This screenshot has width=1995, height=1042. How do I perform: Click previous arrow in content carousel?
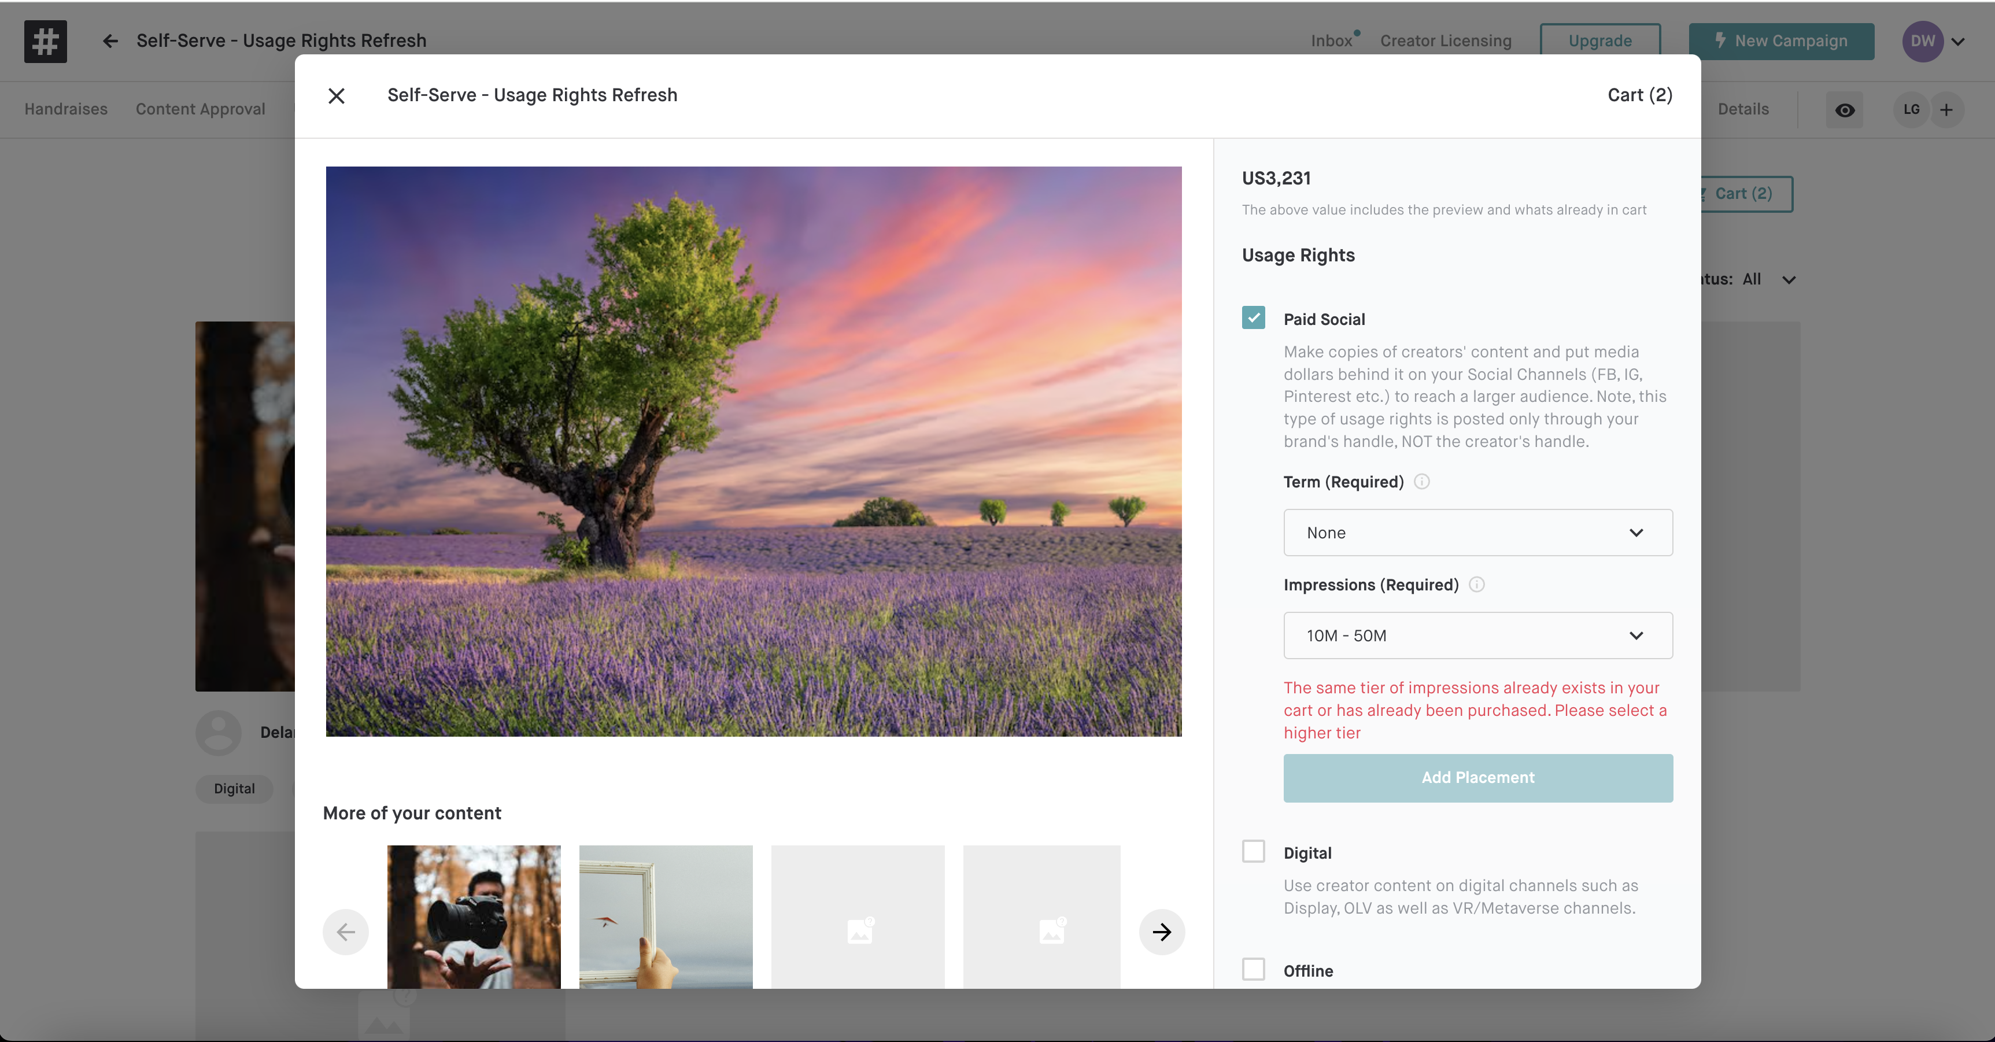(x=345, y=931)
